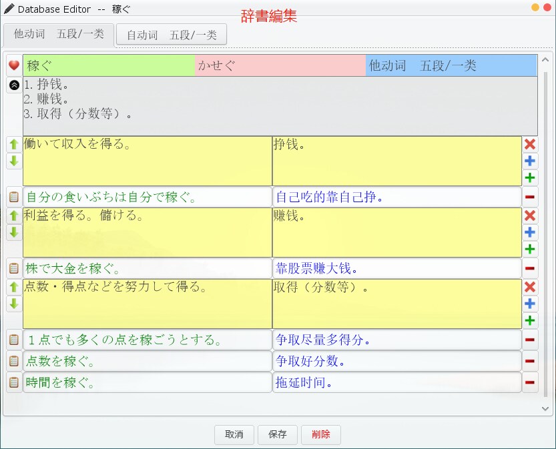Edit example sentence 時間を稼ぐ。
Image resolution: width=556 pixels, height=449 pixels.
(x=148, y=382)
